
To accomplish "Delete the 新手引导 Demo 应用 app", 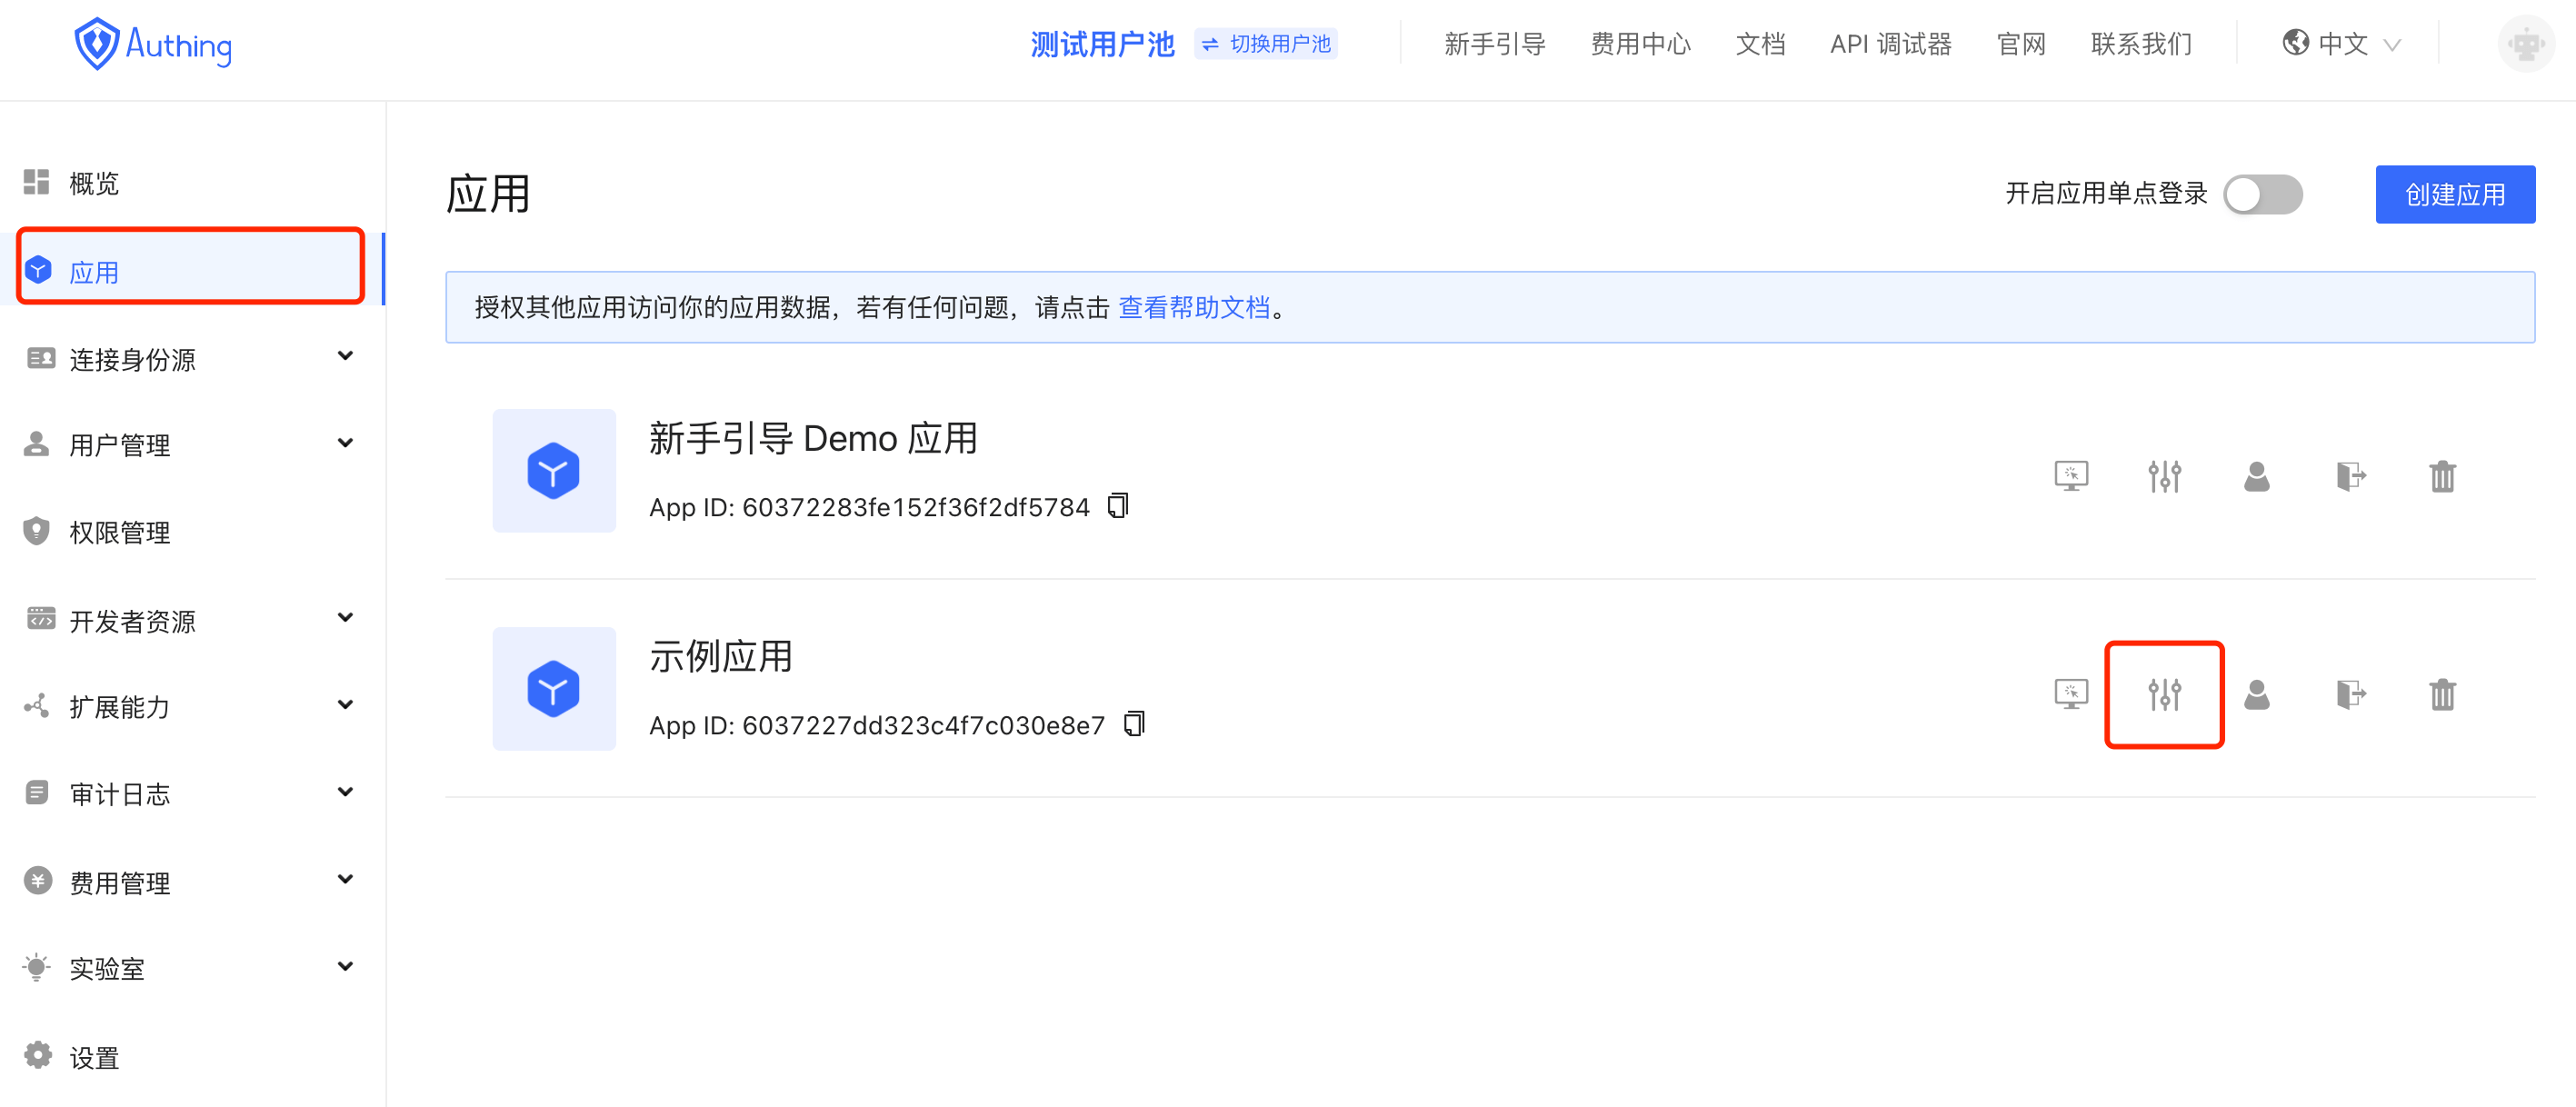I will pos(2442,476).
